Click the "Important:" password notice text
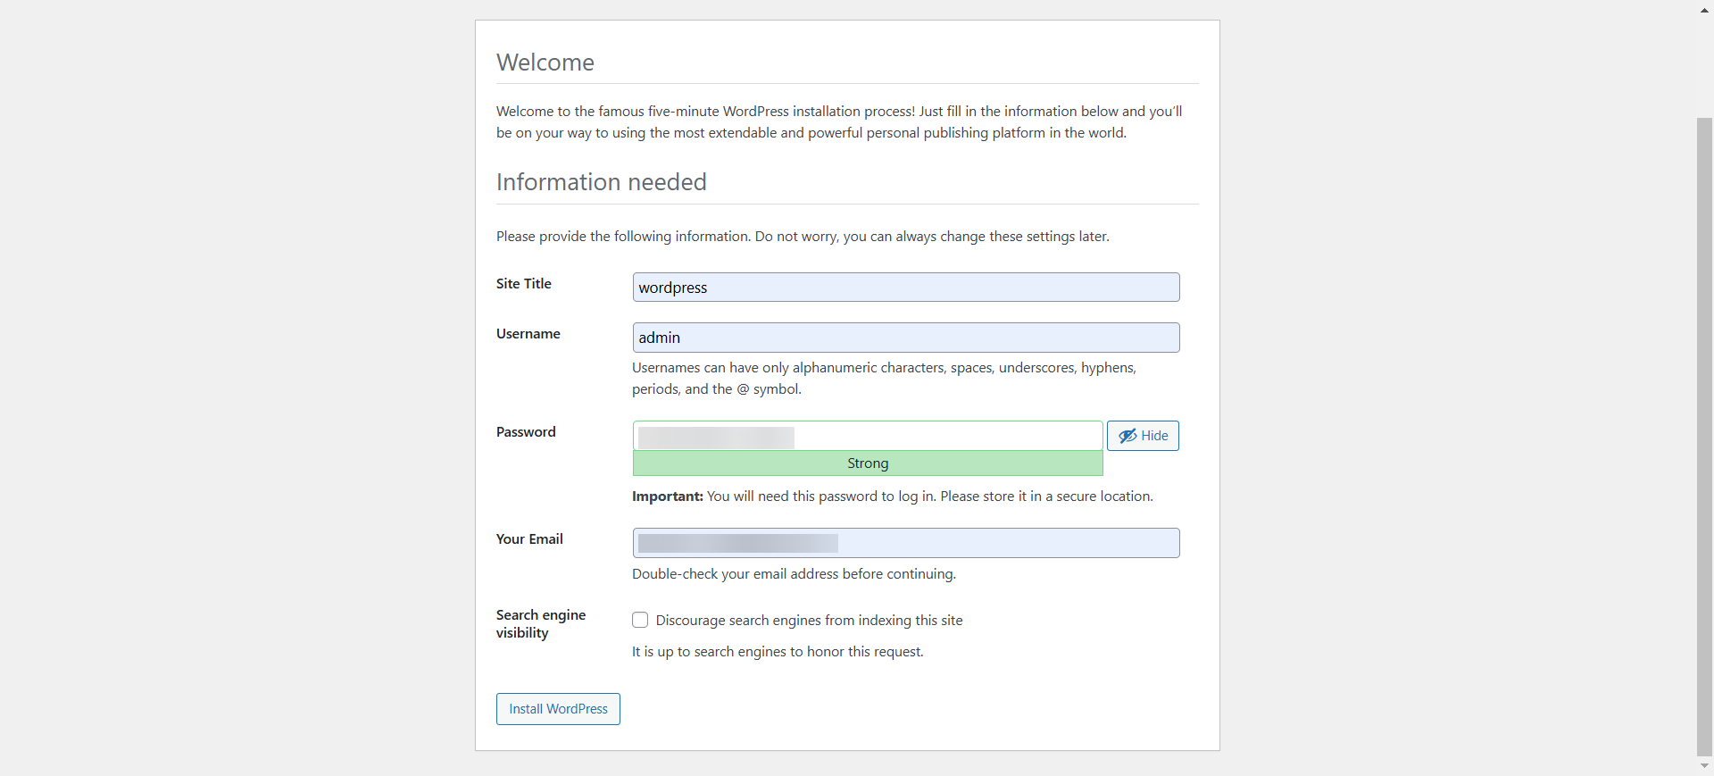Image resolution: width=1714 pixels, height=776 pixels. pos(893,496)
